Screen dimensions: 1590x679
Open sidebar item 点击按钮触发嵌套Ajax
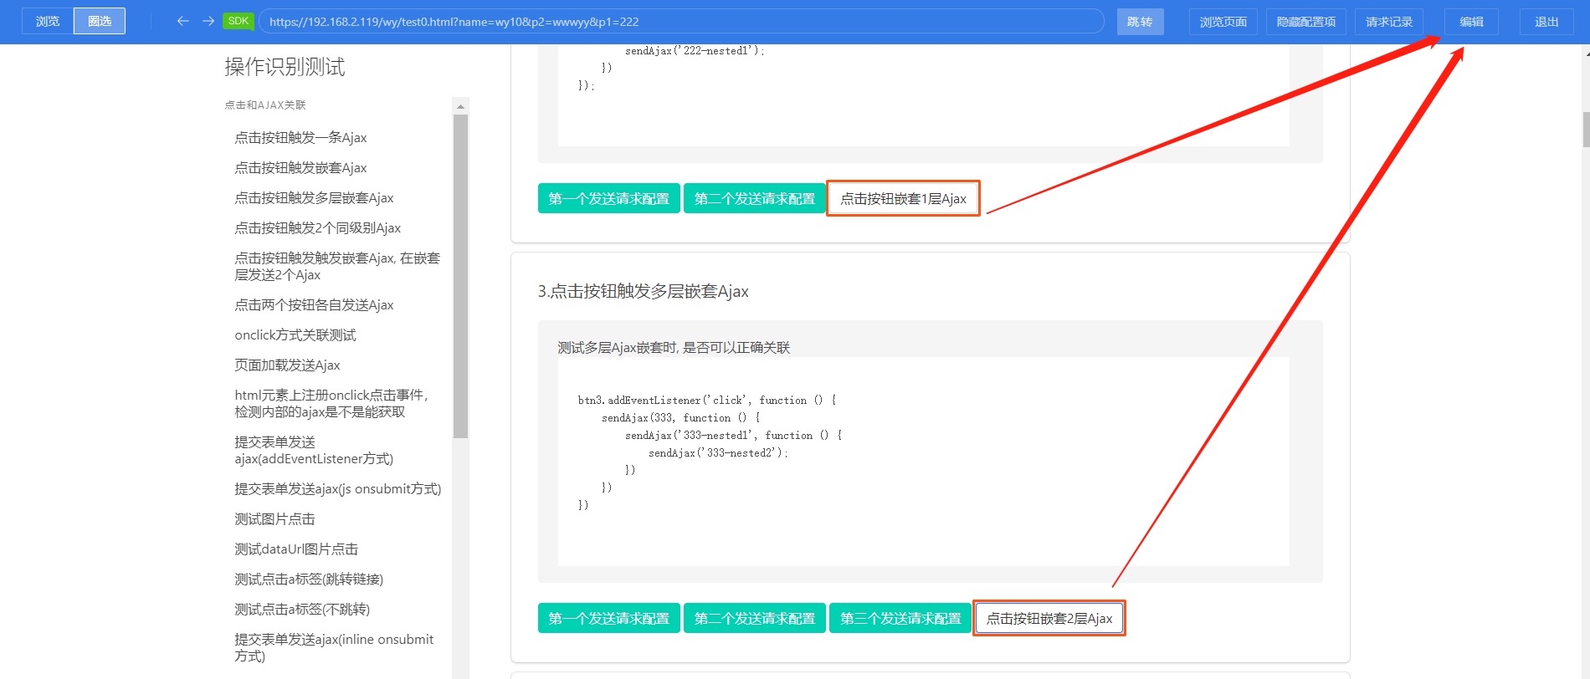tap(300, 168)
